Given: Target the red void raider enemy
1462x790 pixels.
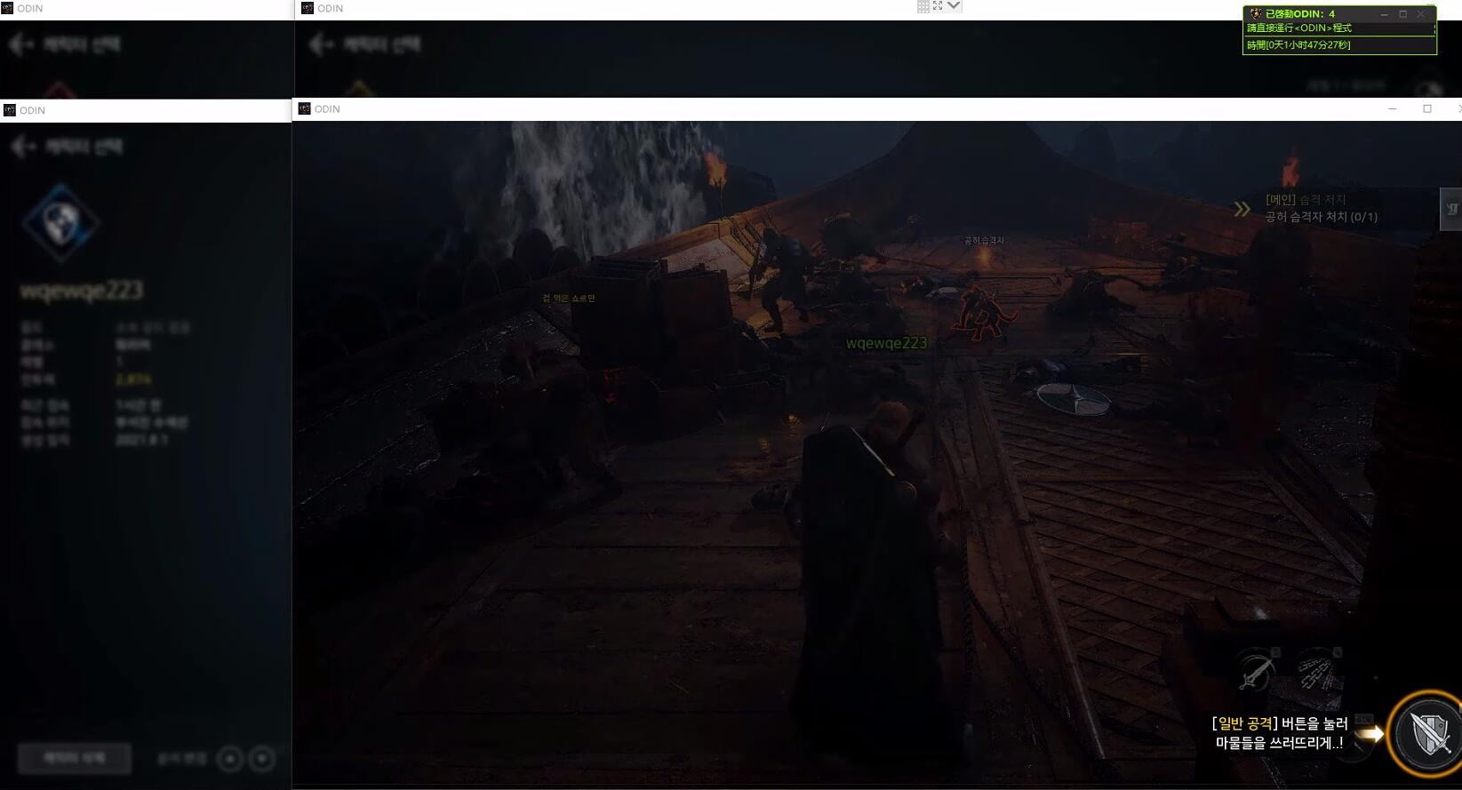Looking at the screenshot, I should pos(982,313).
